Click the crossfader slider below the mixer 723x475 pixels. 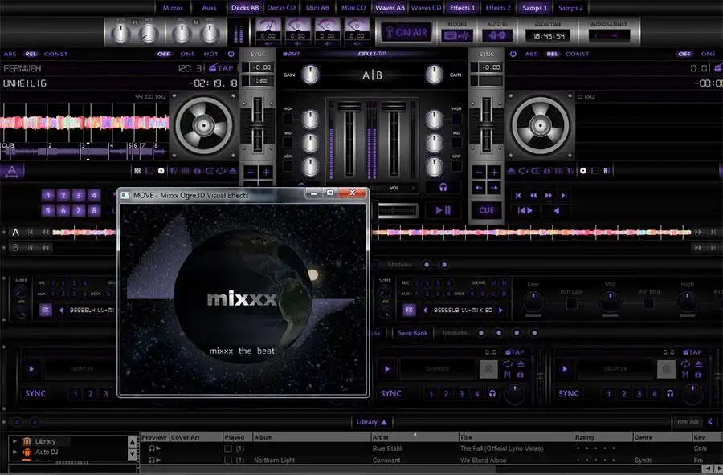click(398, 211)
